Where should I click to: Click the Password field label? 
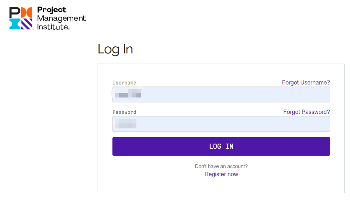point(124,112)
